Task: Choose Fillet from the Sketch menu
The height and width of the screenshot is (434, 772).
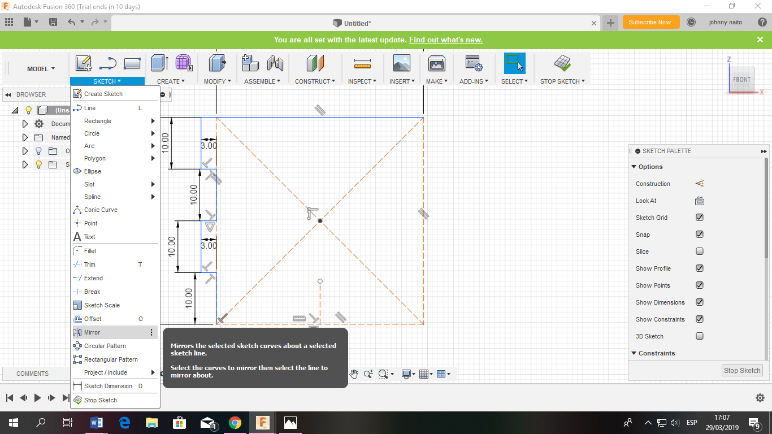Action: (x=115, y=251)
